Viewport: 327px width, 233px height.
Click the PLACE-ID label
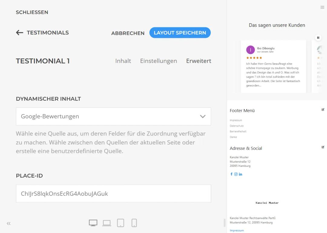pos(29,176)
